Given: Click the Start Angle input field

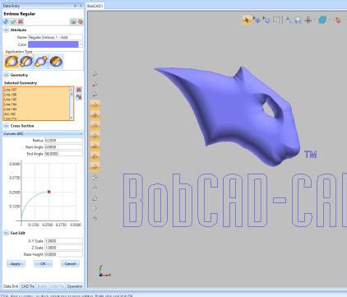Looking at the screenshot, I should (x=63, y=147).
